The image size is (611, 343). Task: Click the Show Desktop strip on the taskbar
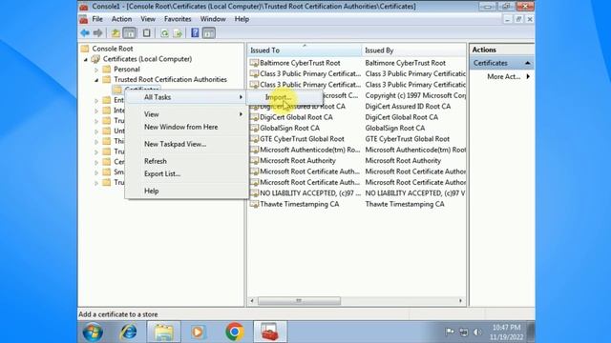(531, 332)
